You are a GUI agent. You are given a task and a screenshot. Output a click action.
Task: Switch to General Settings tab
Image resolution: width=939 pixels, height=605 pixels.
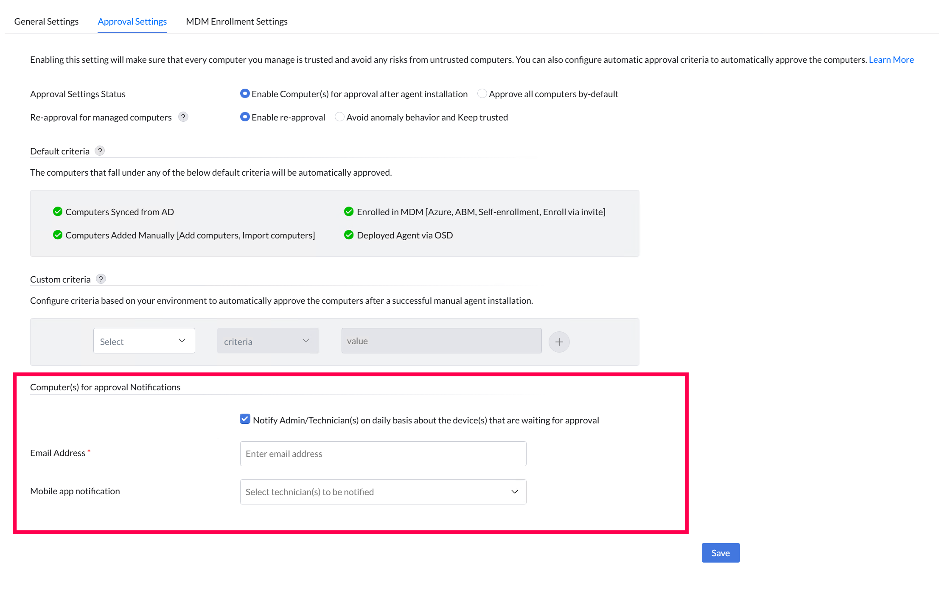(46, 22)
